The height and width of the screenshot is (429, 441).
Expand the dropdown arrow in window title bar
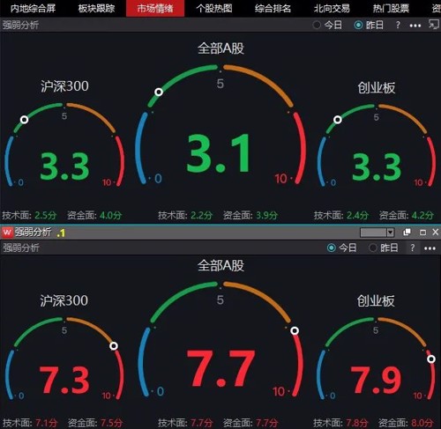coord(390,233)
